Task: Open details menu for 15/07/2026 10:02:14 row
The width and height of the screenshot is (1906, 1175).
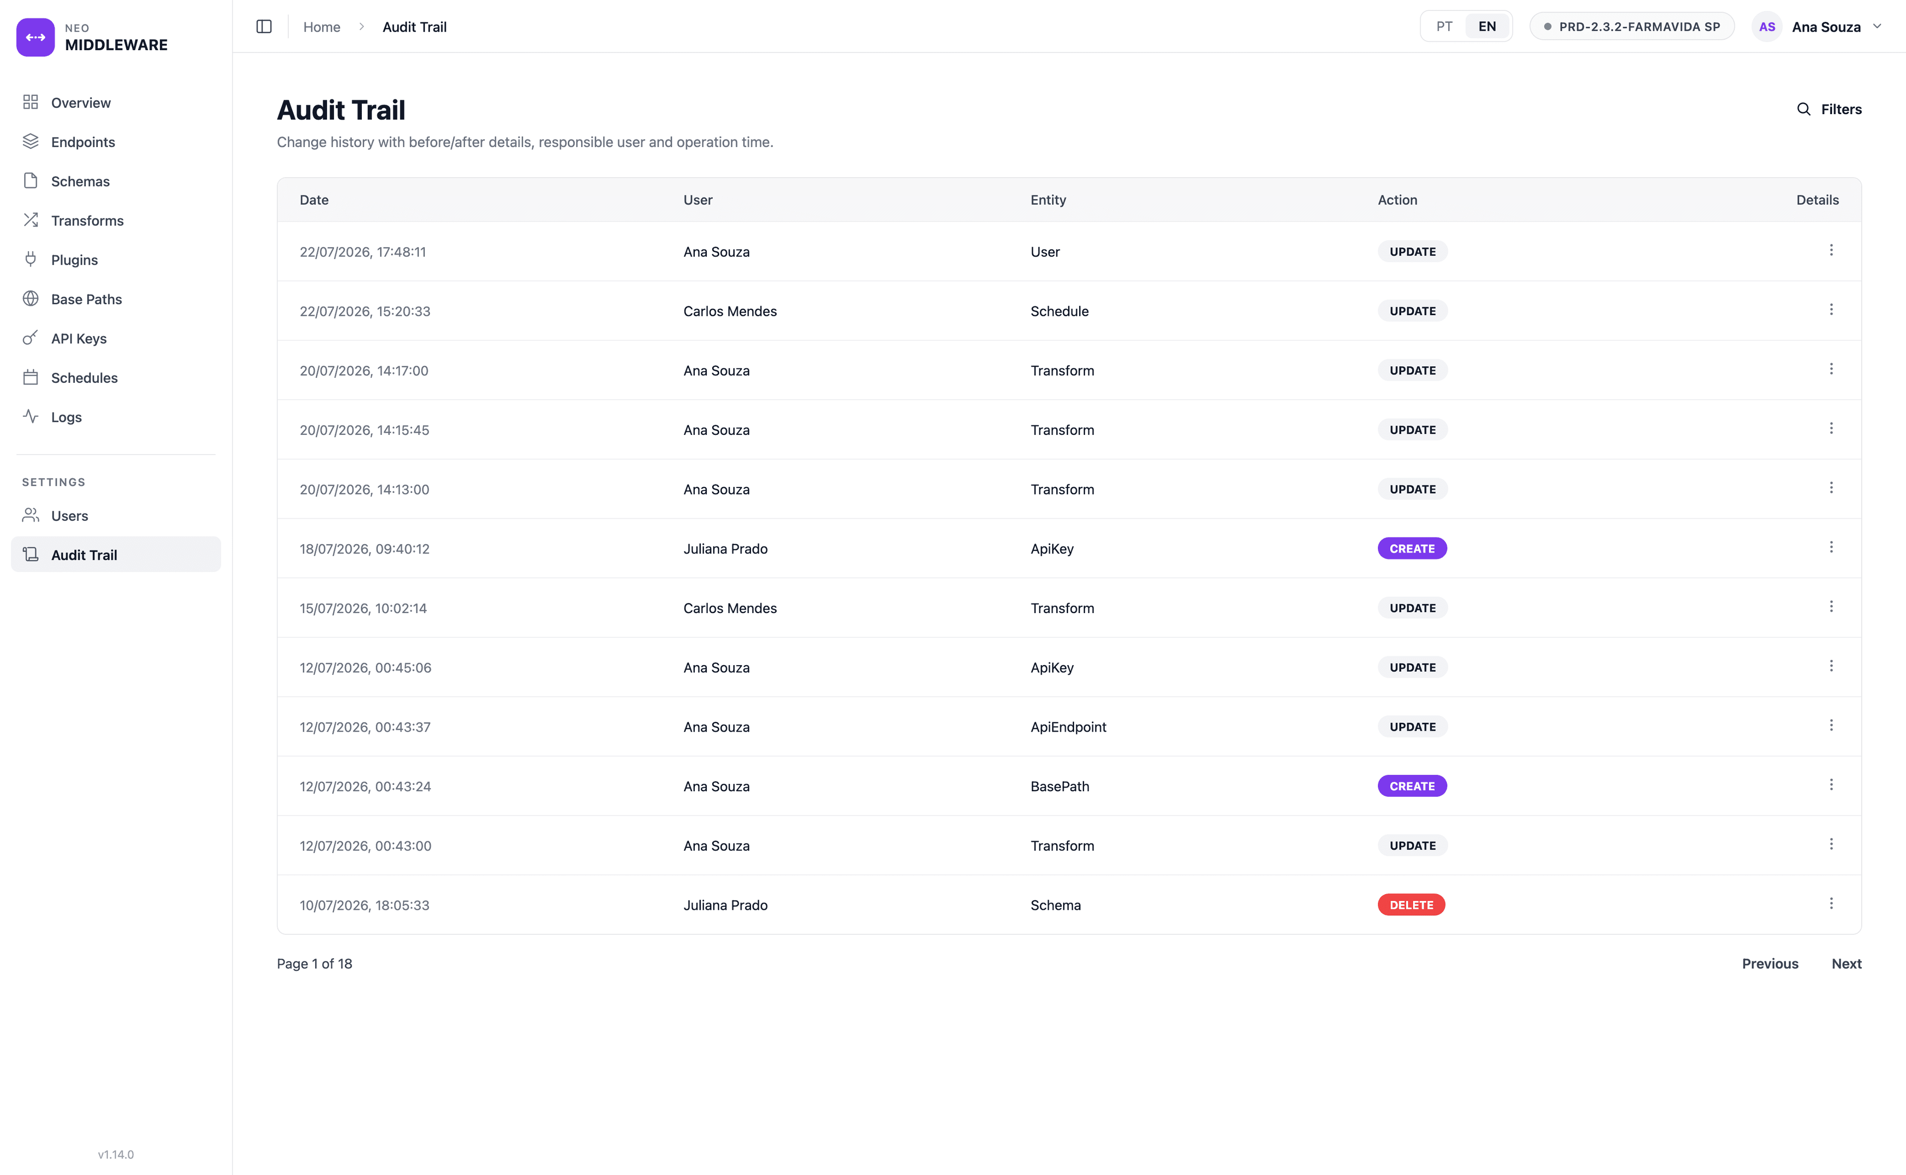Action: pyautogui.click(x=1831, y=607)
